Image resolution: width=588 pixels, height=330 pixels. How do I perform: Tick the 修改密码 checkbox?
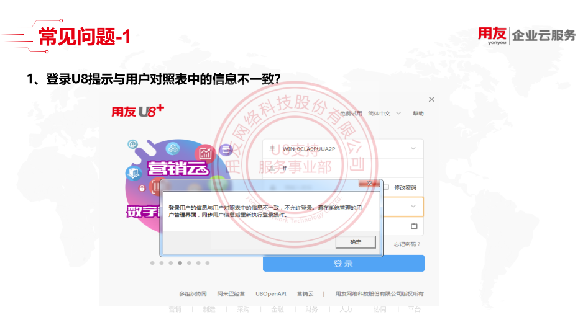386,187
